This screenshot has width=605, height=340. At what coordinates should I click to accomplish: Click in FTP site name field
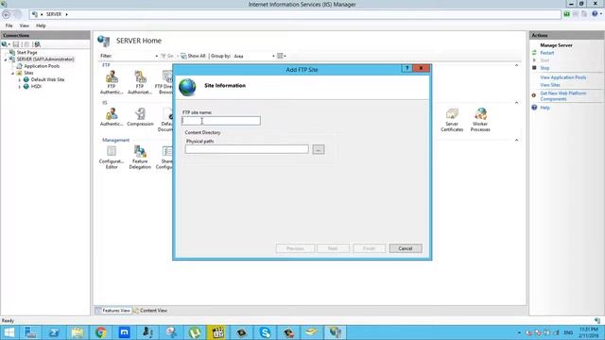pyautogui.click(x=221, y=121)
